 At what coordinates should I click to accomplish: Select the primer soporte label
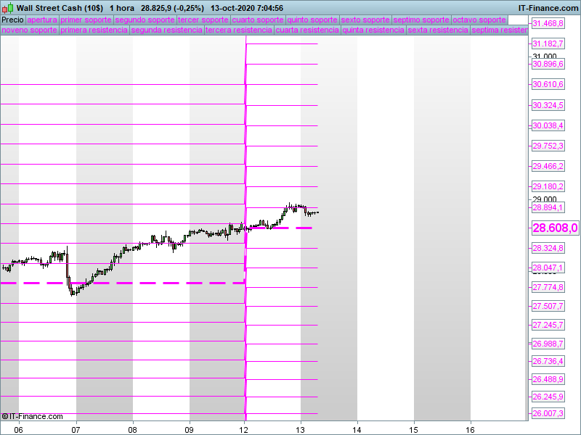86,20
